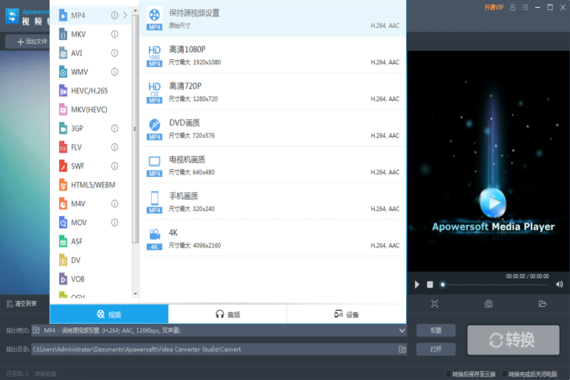
Task: Expand MP4 format chevron arrow
Action: [126, 15]
